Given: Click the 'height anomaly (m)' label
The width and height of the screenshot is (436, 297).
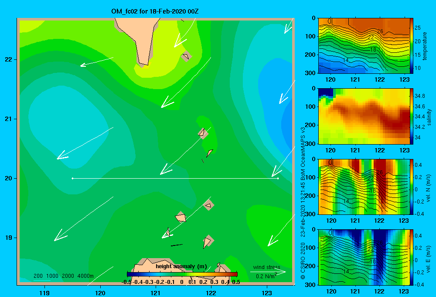Looking at the screenshot, I should coord(181,266).
